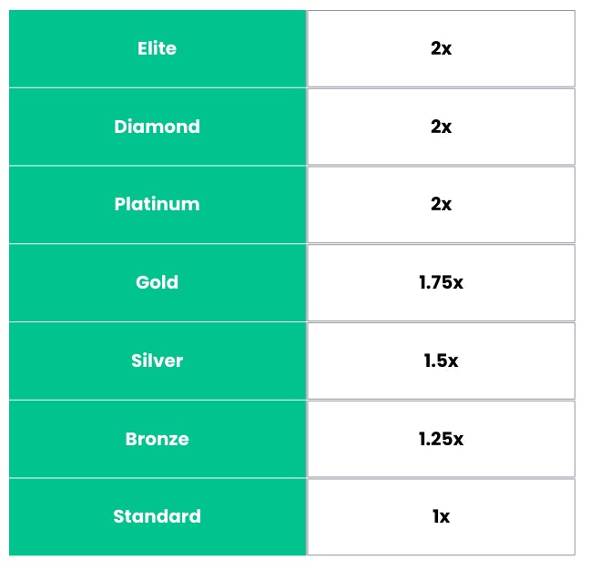Image resolution: width=591 pixels, height=570 pixels.
Task: Click the 1x multiplier cell
Action: click(441, 516)
